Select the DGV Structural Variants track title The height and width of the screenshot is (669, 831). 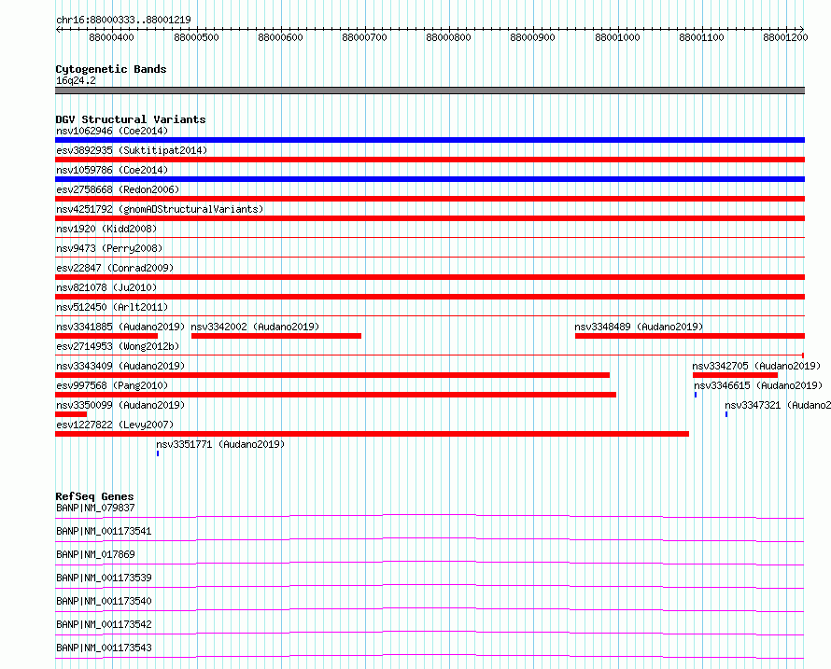(131, 119)
